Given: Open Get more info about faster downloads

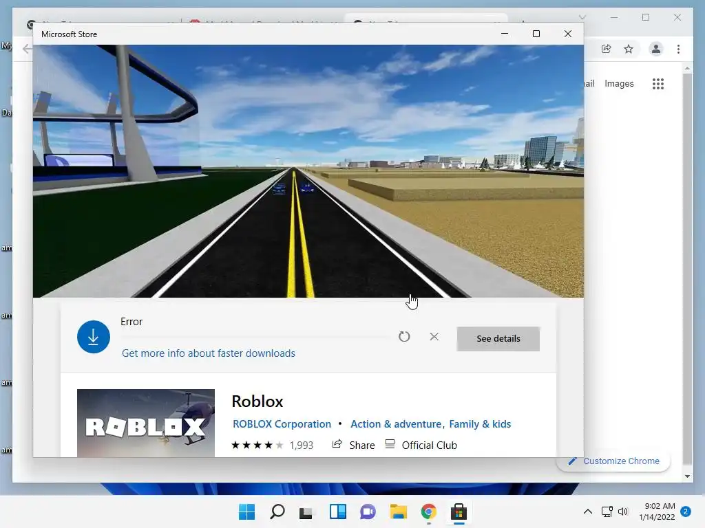Looking at the screenshot, I should [x=208, y=353].
